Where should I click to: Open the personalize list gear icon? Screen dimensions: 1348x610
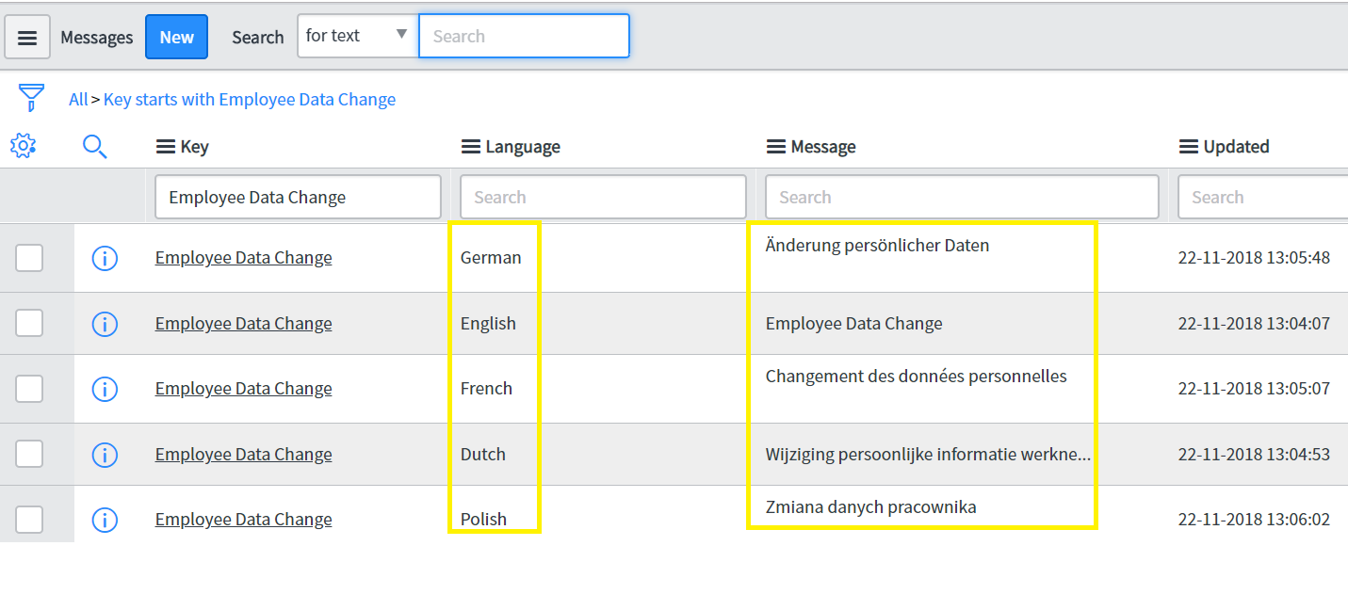23,146
